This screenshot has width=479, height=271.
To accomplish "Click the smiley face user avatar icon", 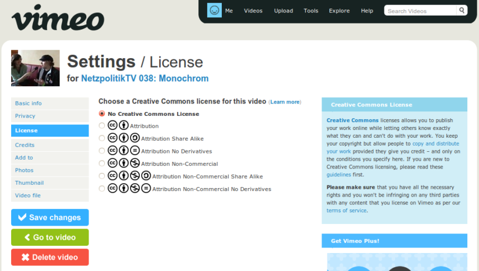I will (214, 11).
